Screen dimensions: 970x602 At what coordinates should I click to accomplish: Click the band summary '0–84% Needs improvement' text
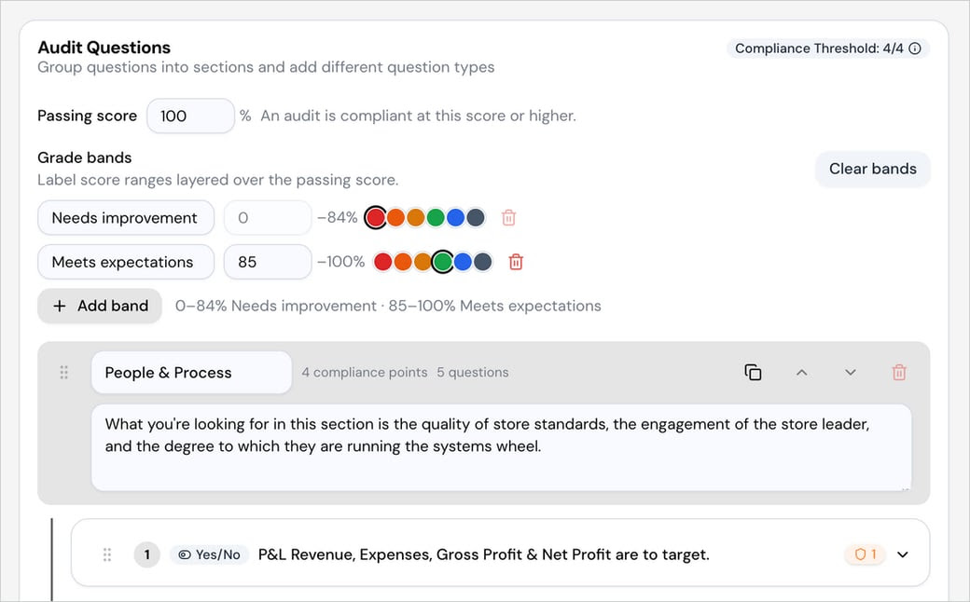tap(276, 306)
